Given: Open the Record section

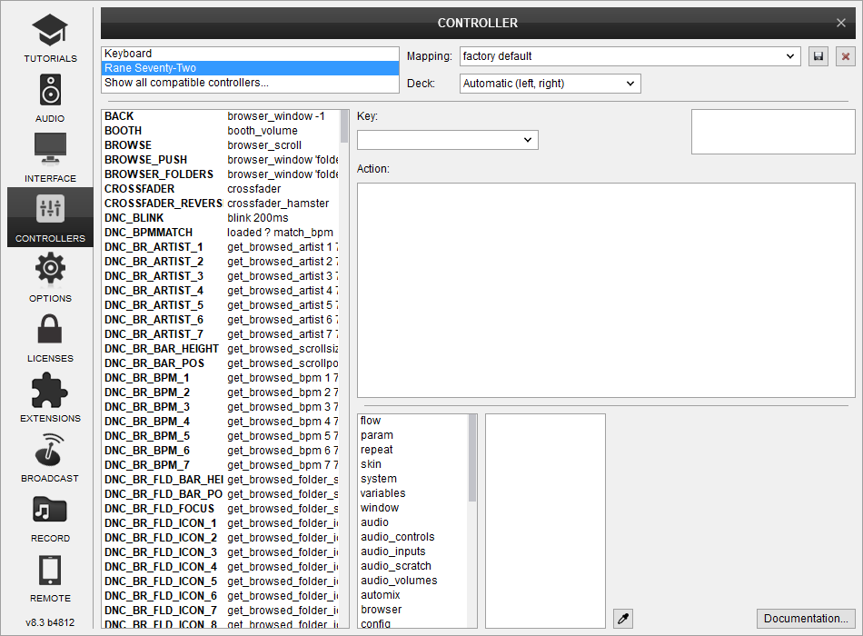Looking at the screenshot, I should [50, 517].
